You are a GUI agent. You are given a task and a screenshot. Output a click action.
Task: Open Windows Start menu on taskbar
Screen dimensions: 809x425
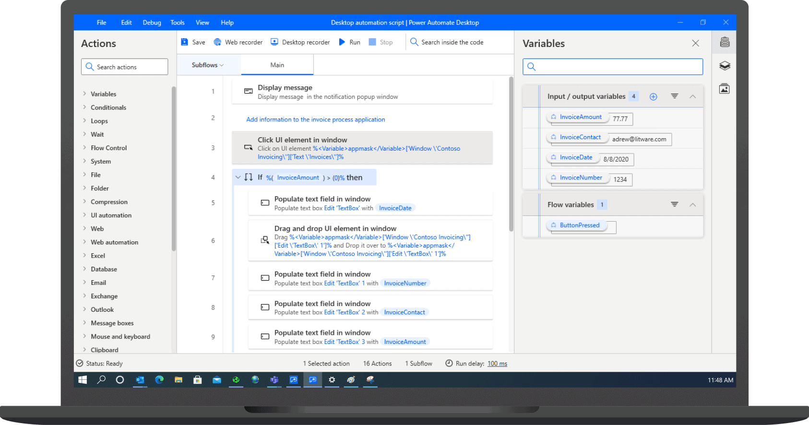pos(83,380)
